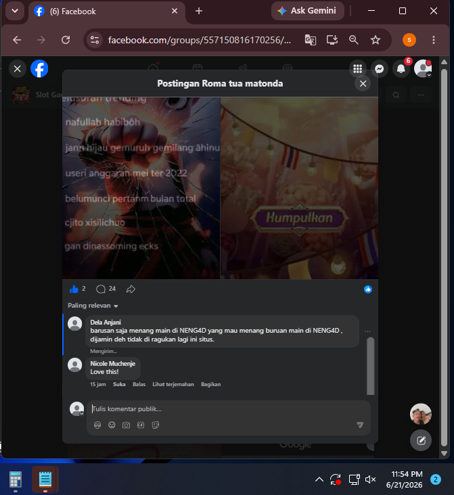Viewport: 454px width, 495px height.
Task: Open the tab search dropdown arrow
Action: [15, 11]
